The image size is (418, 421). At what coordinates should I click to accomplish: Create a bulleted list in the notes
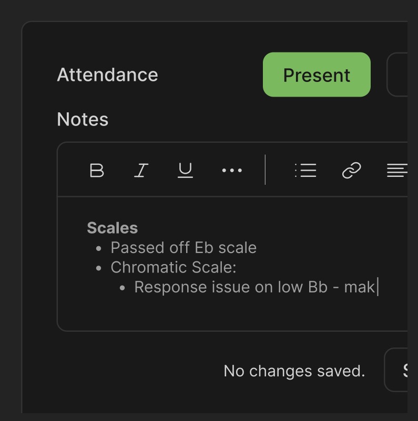(x=305, y=170)
